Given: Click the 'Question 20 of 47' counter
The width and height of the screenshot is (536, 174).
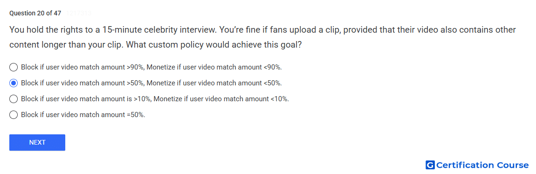Looking at the screenshot, I should [x=35, y=14].
